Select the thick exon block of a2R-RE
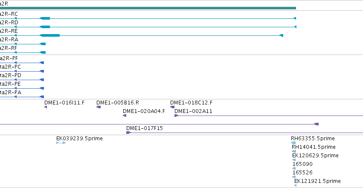This screenshot has width=363, height=188. (50, 35)
